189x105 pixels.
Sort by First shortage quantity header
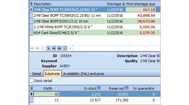pos(141,4)
